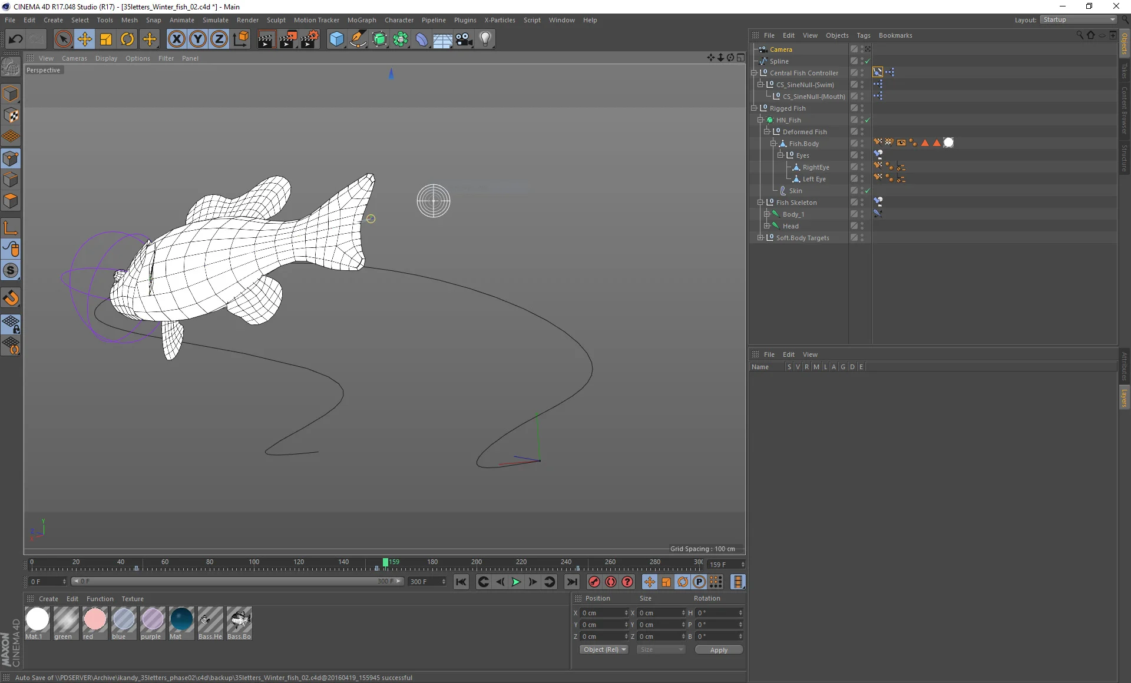Collapse the Rigged Fish hierarchy
Image resolution: width=1131 pixels, height=683 pixels.
(754, 108)
